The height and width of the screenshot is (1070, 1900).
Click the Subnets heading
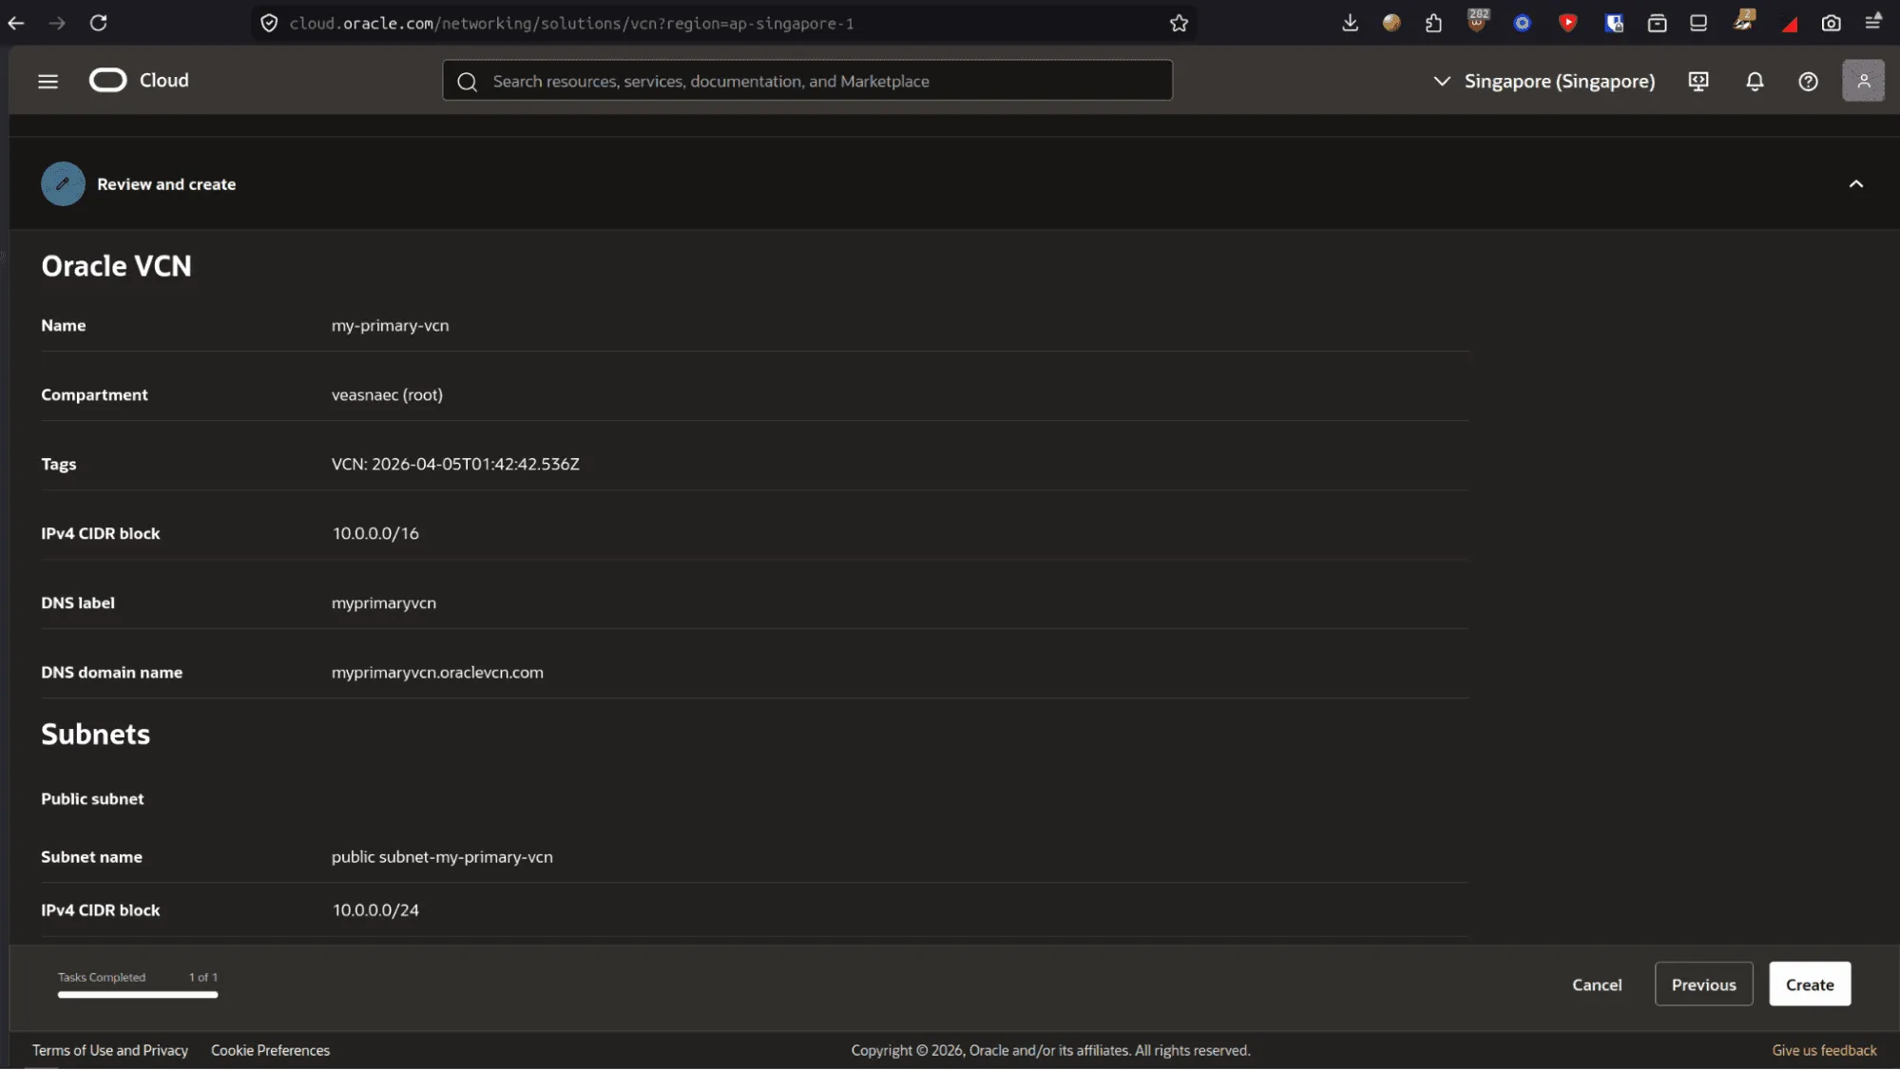tap(95, 735)
